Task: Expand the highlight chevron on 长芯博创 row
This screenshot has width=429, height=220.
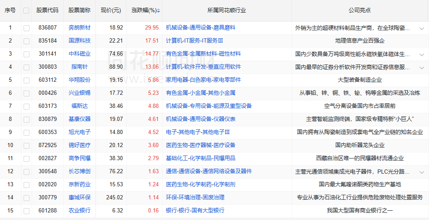Action: click(421, 172)
